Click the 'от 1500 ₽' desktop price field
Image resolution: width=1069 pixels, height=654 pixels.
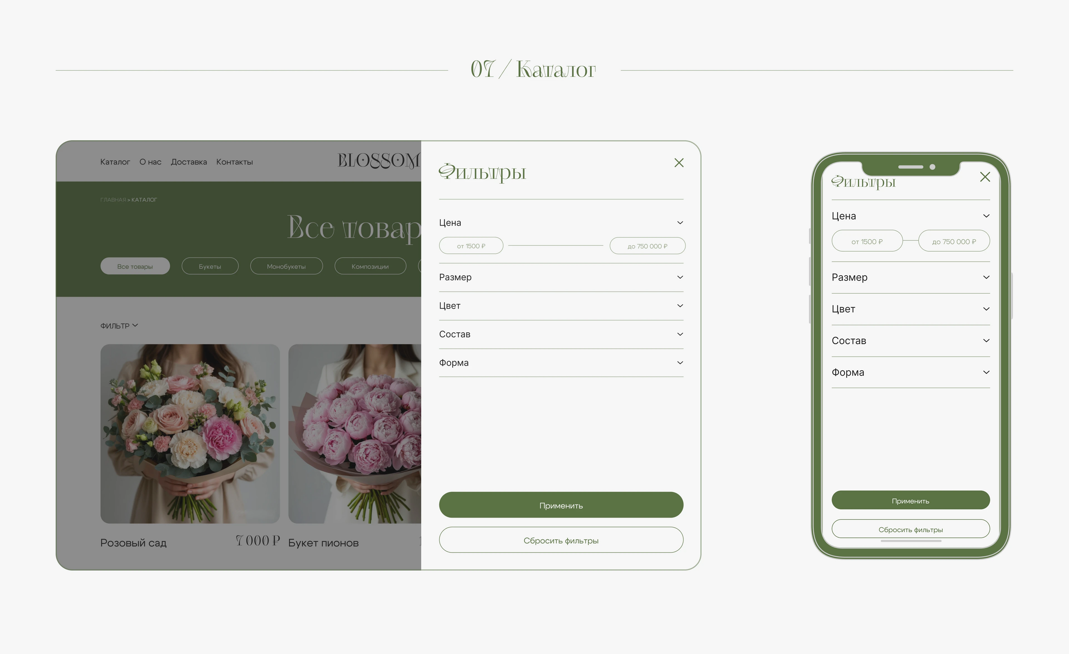pos(471,246)
